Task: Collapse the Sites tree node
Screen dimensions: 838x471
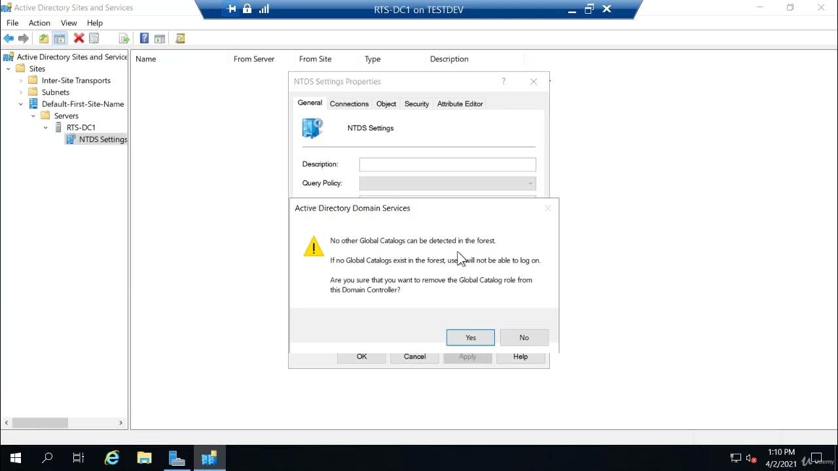Action: [8, 69]
